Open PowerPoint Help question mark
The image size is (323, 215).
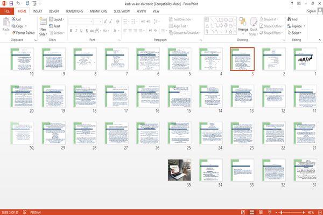(x=292, y=4)
